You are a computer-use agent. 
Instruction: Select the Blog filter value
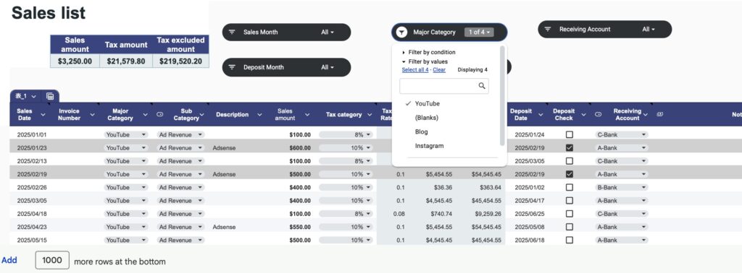coord(421,132)
